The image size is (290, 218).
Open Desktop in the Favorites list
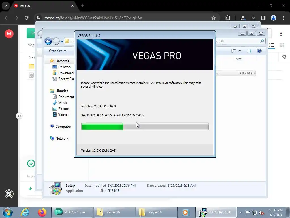coord(64,67)
